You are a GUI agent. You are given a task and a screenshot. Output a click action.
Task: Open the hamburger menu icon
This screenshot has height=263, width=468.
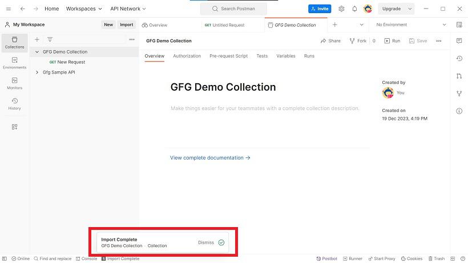tap(9, 9)
